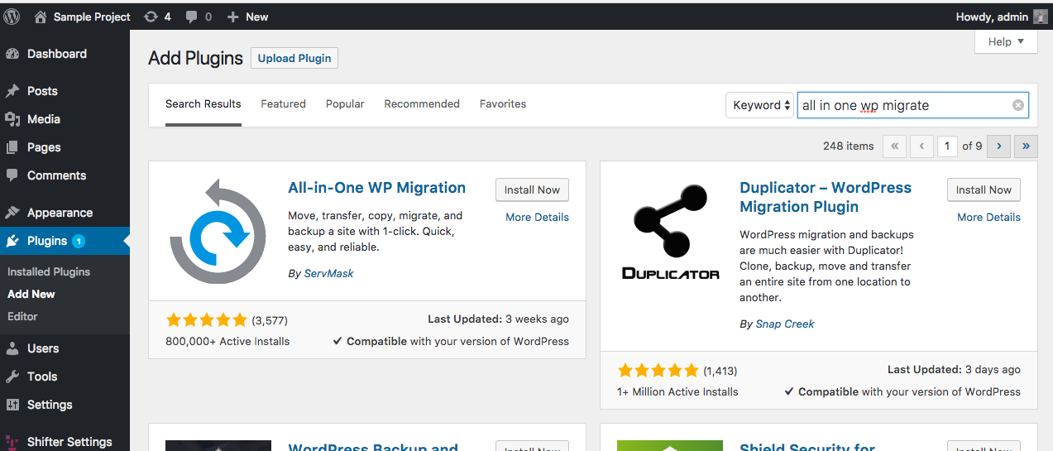The width and height of the screenshot is (1053, 451).
Task: Click the Pages document icon
Action: (12, 147)
